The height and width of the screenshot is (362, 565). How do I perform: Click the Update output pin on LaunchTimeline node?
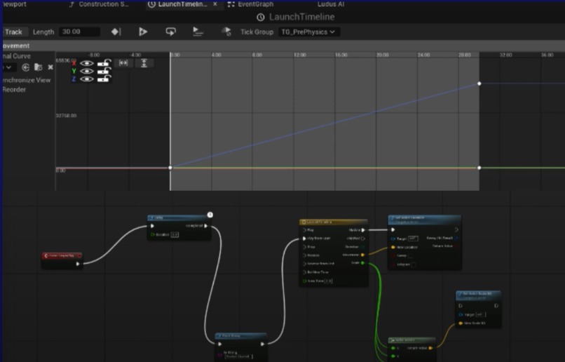[363, 230]
